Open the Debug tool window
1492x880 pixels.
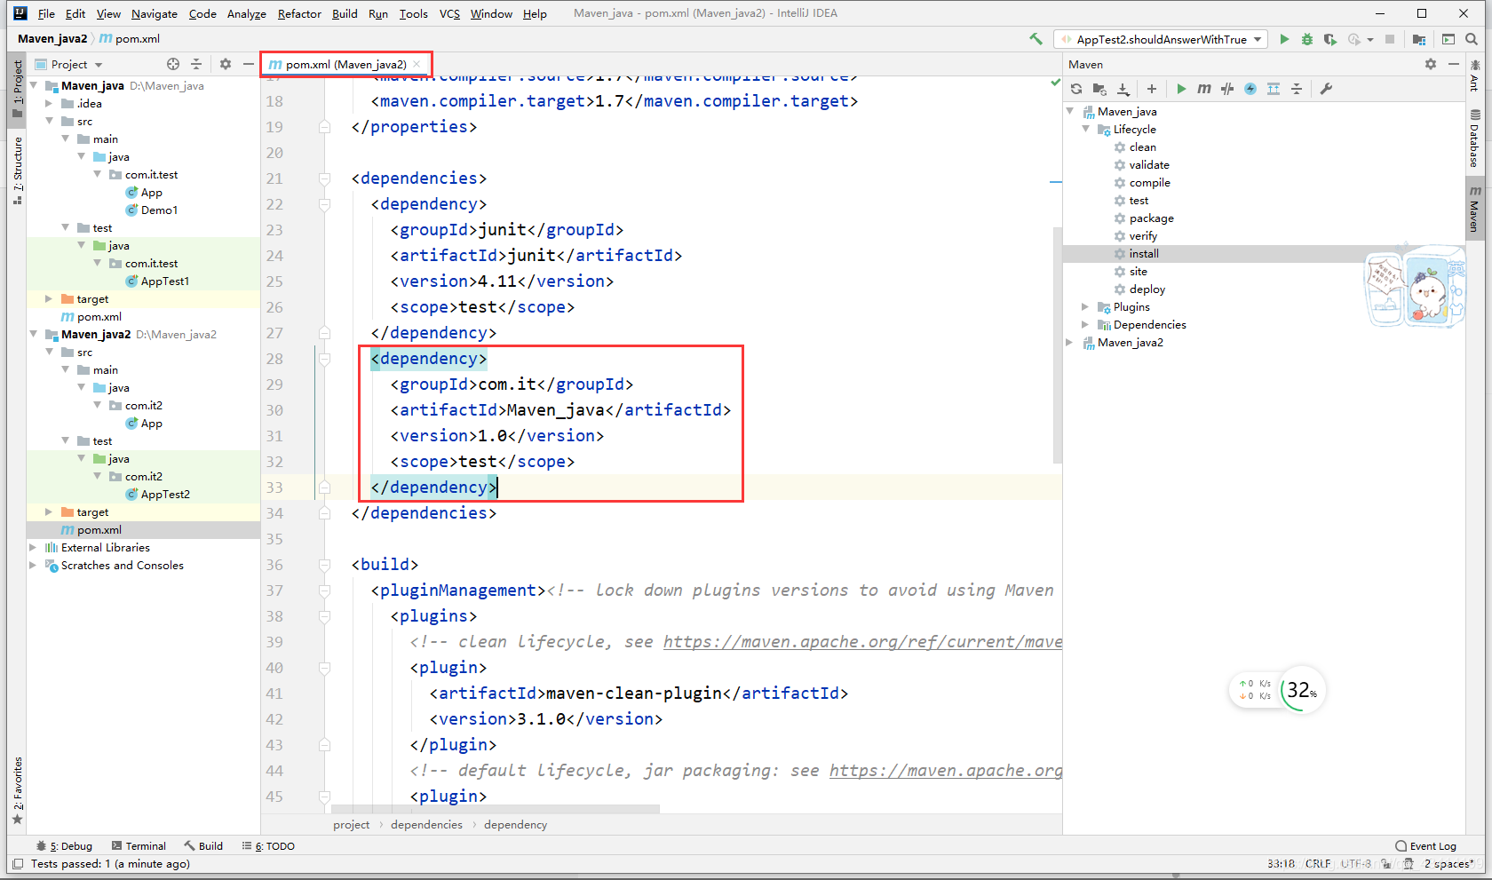(x=64, y=846)
